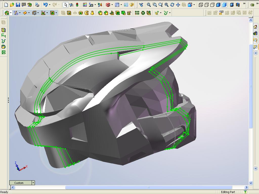
Task: Switch to Wireframe display style
Action: click(x=201, y=5)
